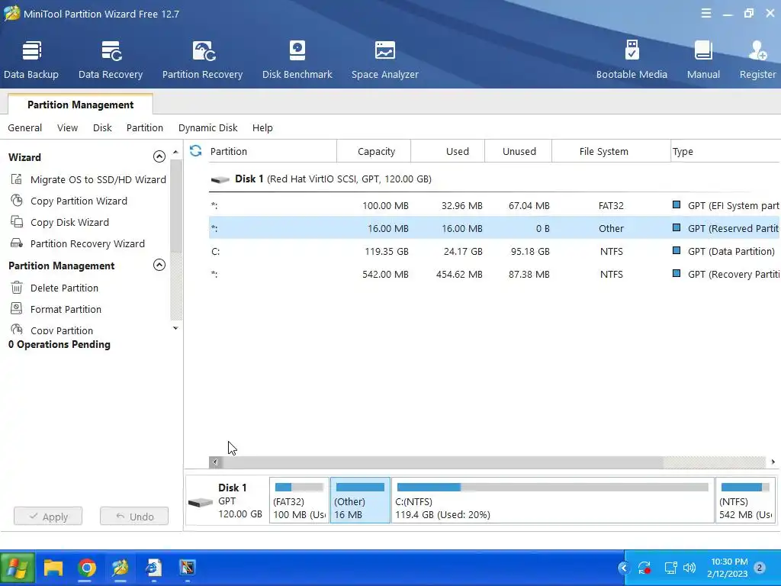The image size is (781, 586).
Task: Click the Register icon
Action: 757,51
